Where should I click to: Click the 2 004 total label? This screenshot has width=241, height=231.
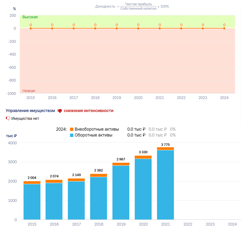pos(32,178)
